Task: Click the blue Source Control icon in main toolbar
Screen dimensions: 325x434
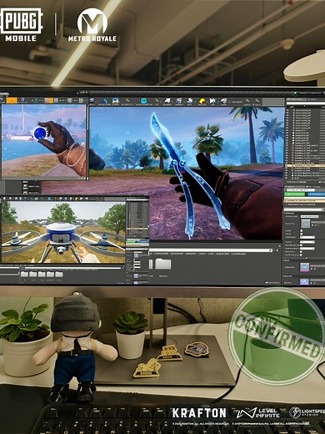Action: 105,101
